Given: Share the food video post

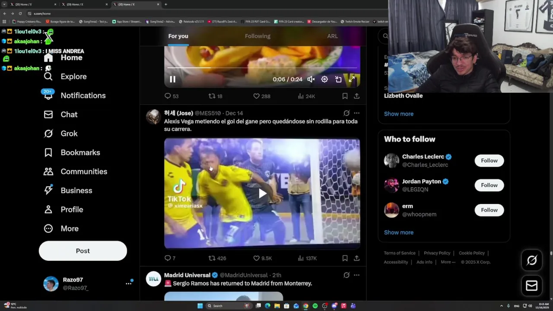Looking at the screenshot, I should 356,96.
